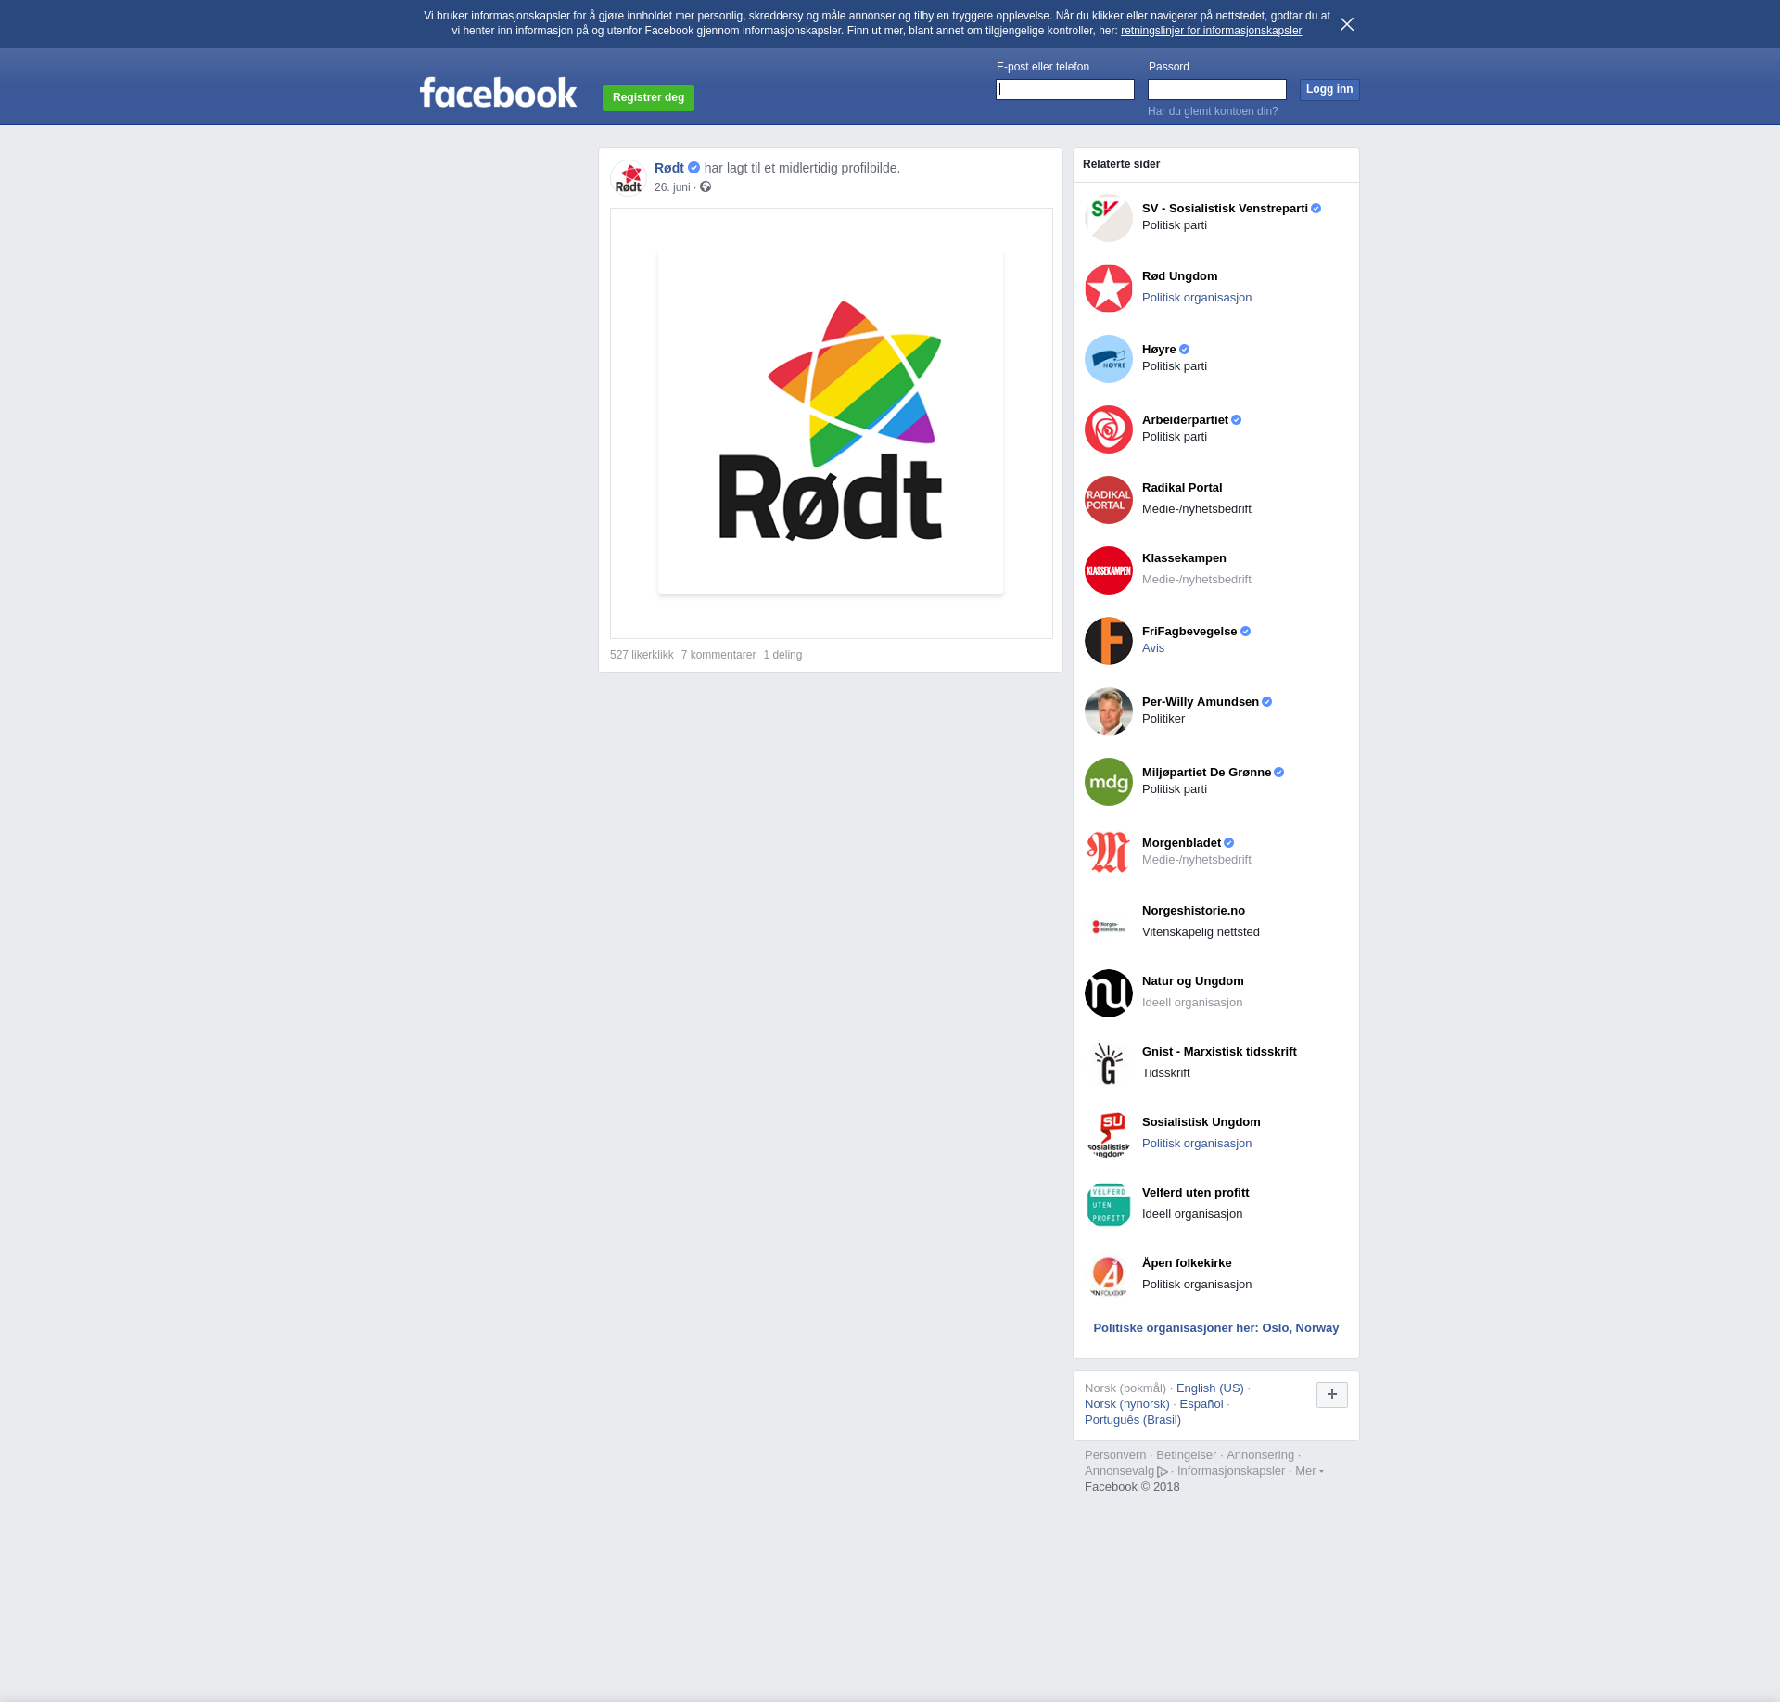Open Har du glemt kontoen din link
Screen dimensions: 1780x1702
coord(1213,111)
